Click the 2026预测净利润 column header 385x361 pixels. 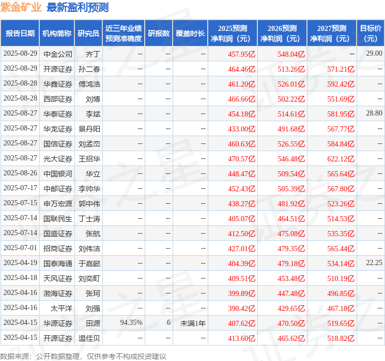point(282,34)
